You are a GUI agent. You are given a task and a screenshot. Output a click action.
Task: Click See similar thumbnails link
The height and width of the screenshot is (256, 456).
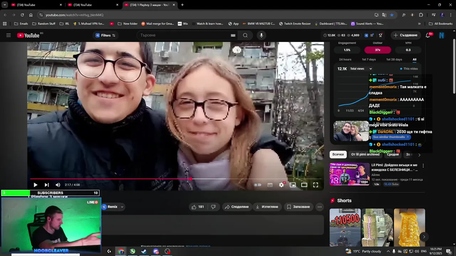click(391, 137)
